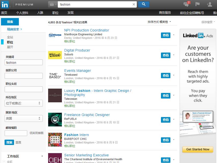Expand options arrow for NPI Production Coordinator
217x163 pixels.
(x=174, y=35)
